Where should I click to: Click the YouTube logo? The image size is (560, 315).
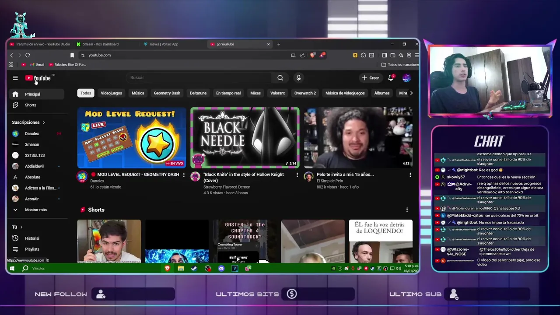point(38,78)
